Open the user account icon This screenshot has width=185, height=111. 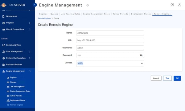(179, 5)
